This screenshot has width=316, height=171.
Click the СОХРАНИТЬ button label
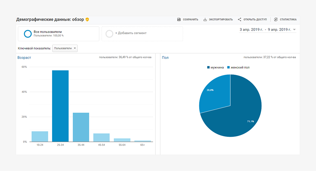pos(191,20)
